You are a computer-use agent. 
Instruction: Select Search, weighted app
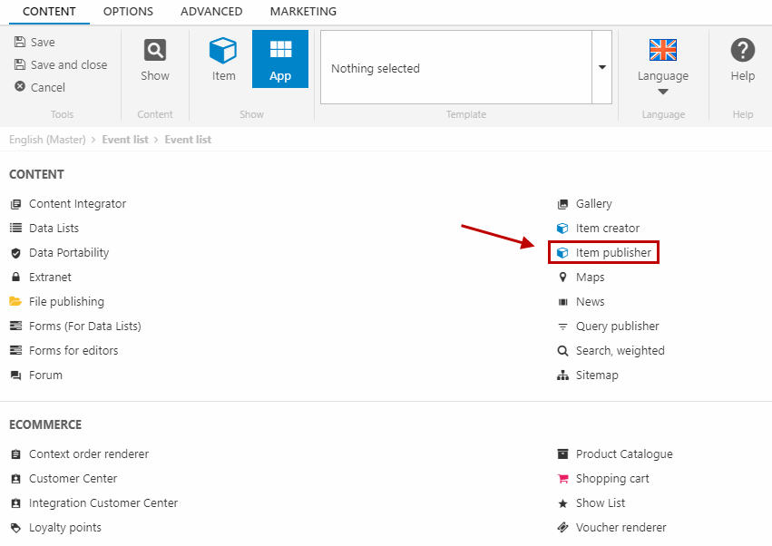[x=611, y=350]
